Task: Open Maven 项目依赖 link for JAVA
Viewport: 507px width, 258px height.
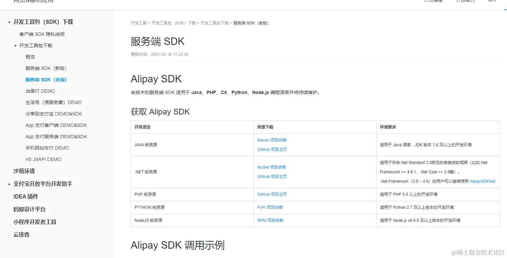Action: point(272,140)
